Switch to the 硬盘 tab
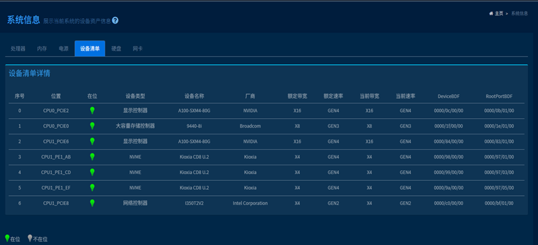This screenshot has height=245, width=538. point(117,49)
